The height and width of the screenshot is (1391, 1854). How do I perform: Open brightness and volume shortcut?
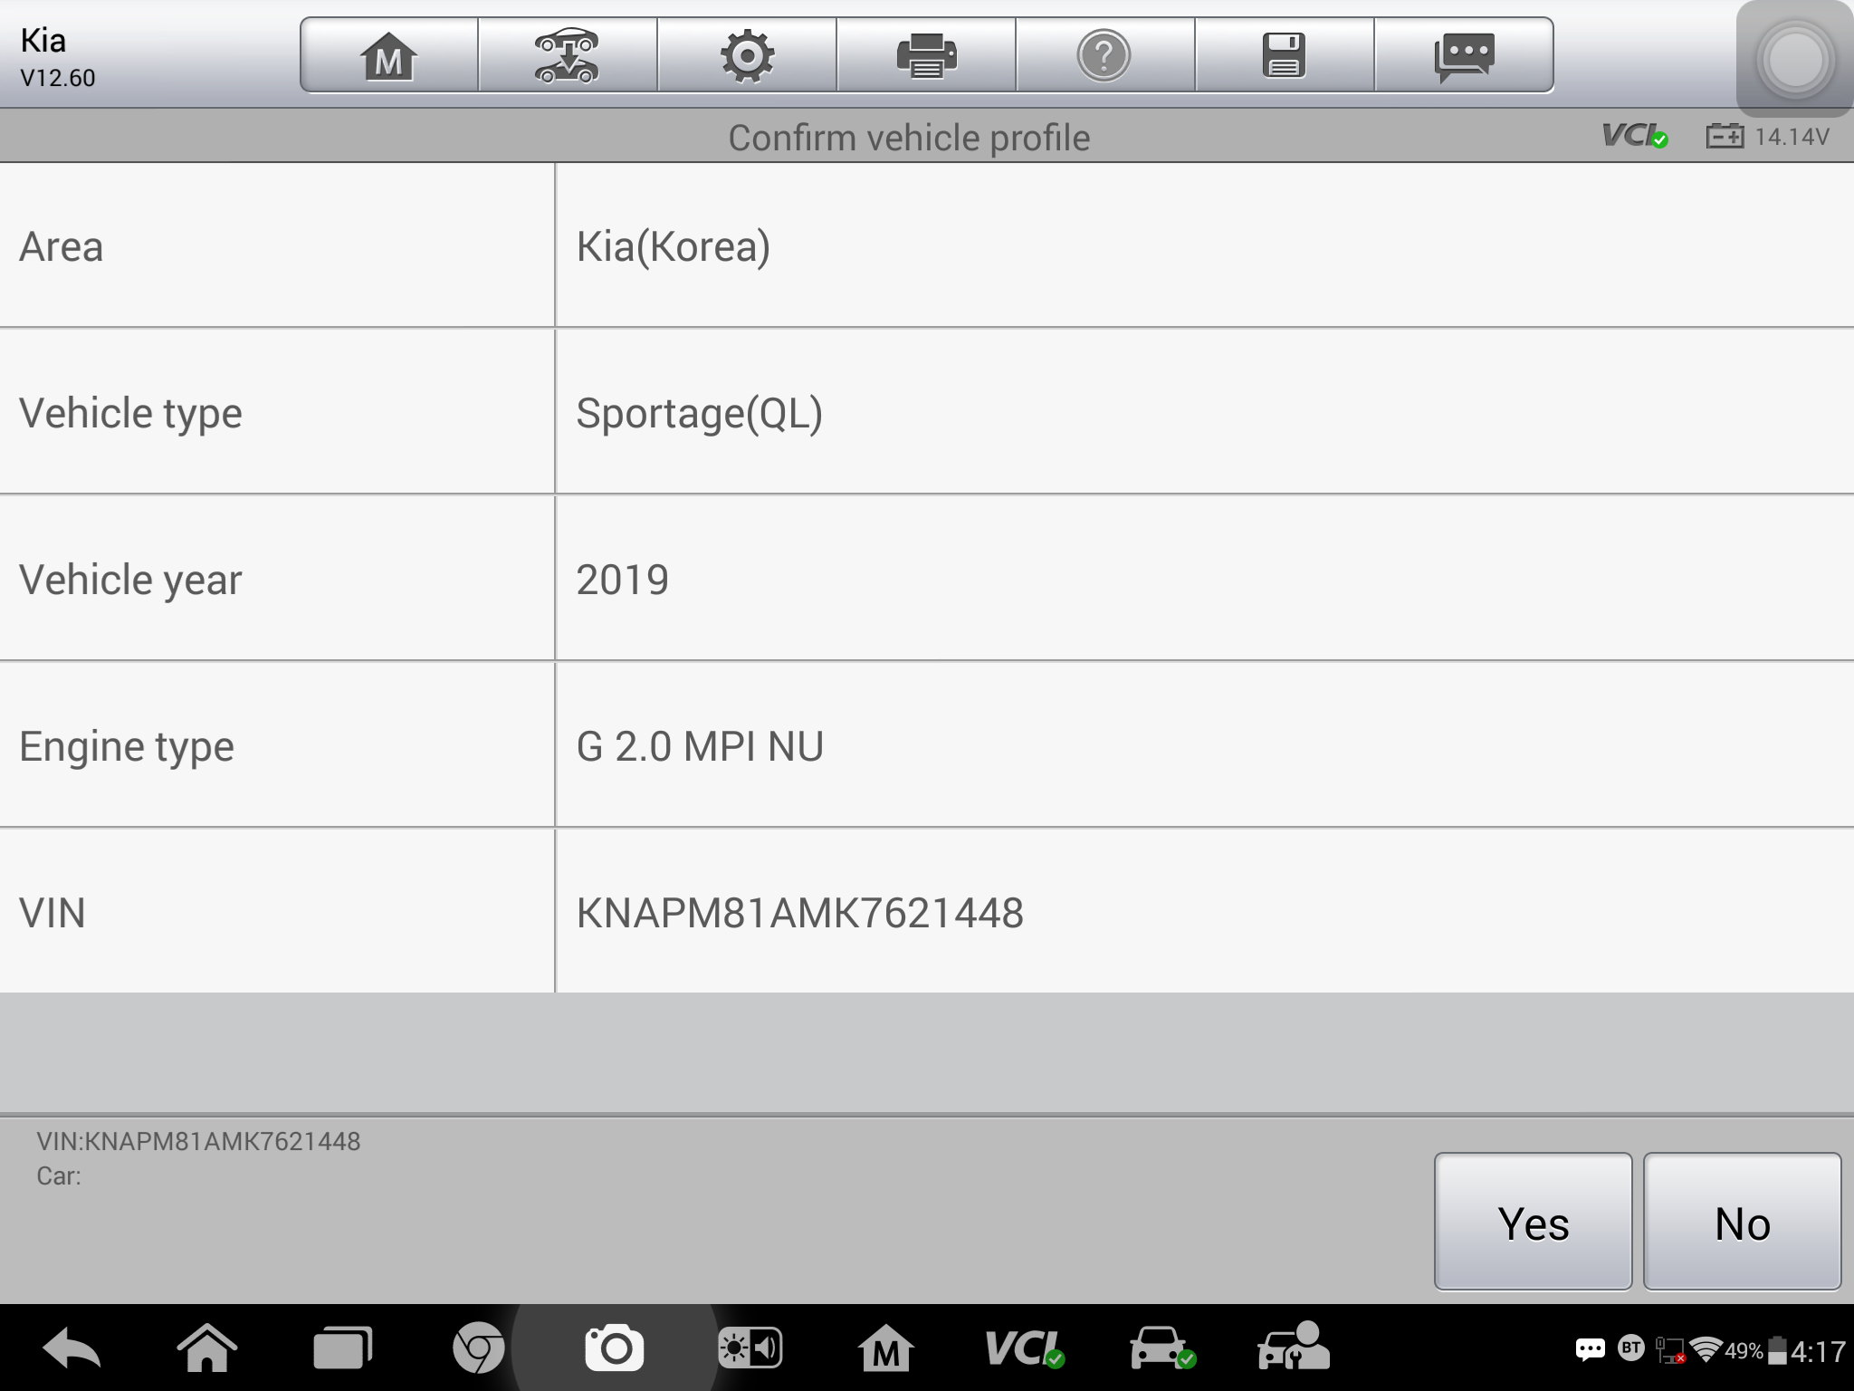[x=750, y=1348]
